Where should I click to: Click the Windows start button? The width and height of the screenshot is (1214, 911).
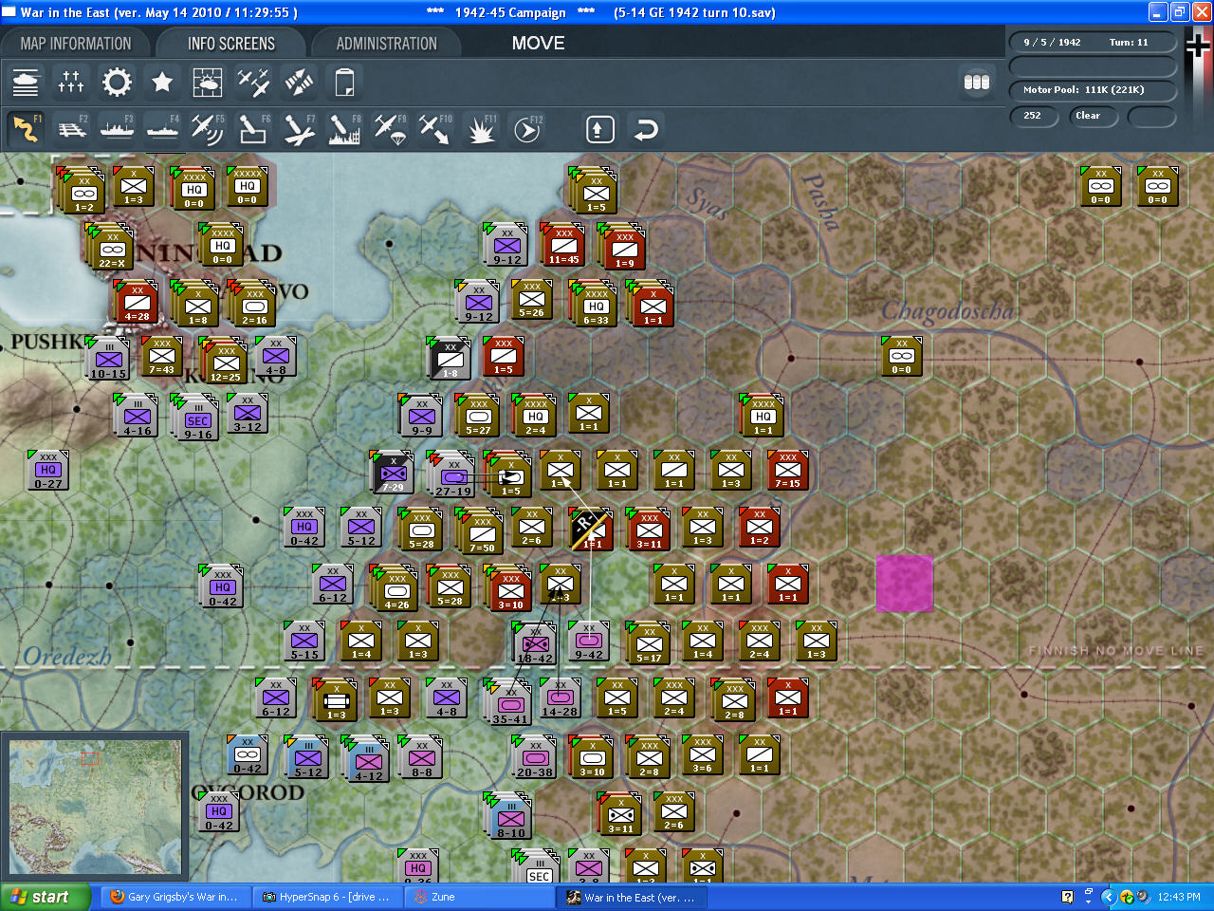[46, 897]
